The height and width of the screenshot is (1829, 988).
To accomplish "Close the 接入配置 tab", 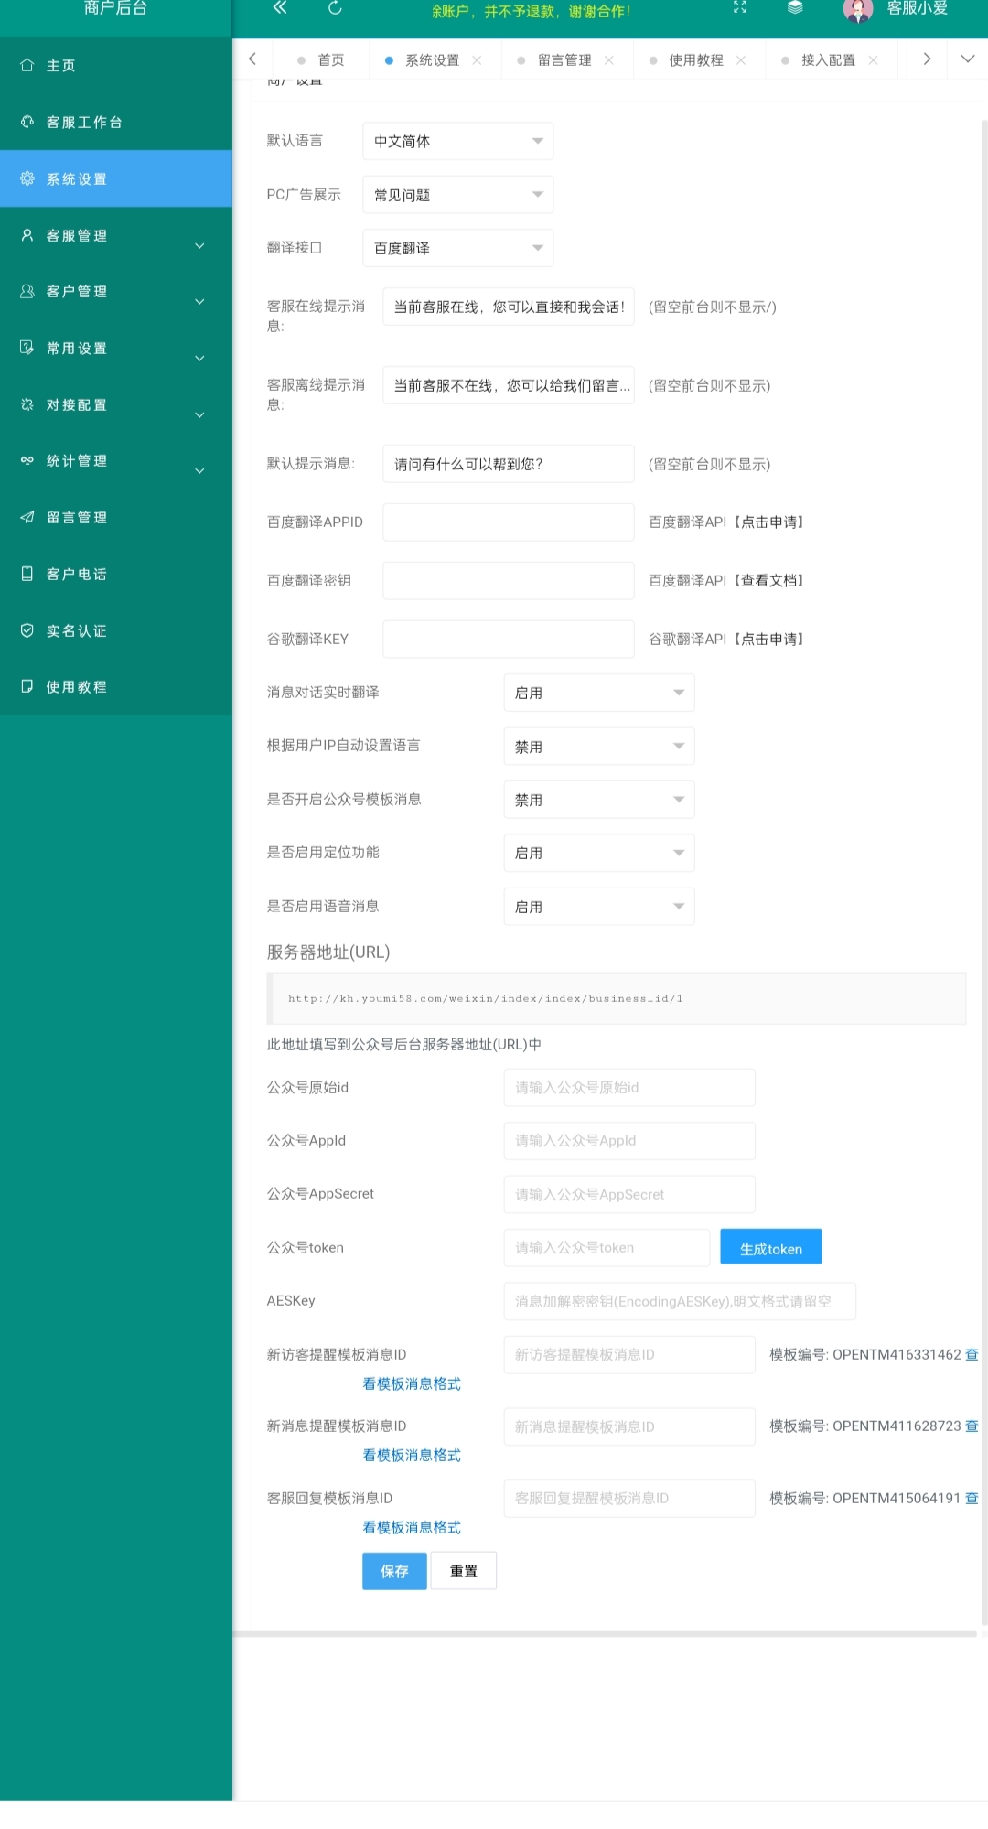I will [873, 60].
